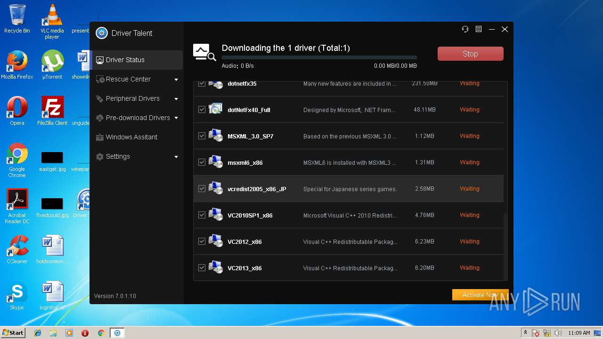The height and width of the screenshot is (339, 603).
Task: Uncheck the VC2013_x86 checkbox
Action: tap(202, 267)
